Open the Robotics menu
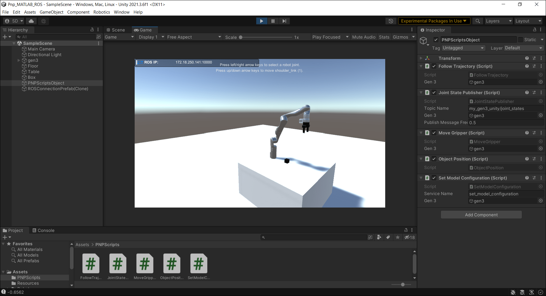 click(101, 12)
